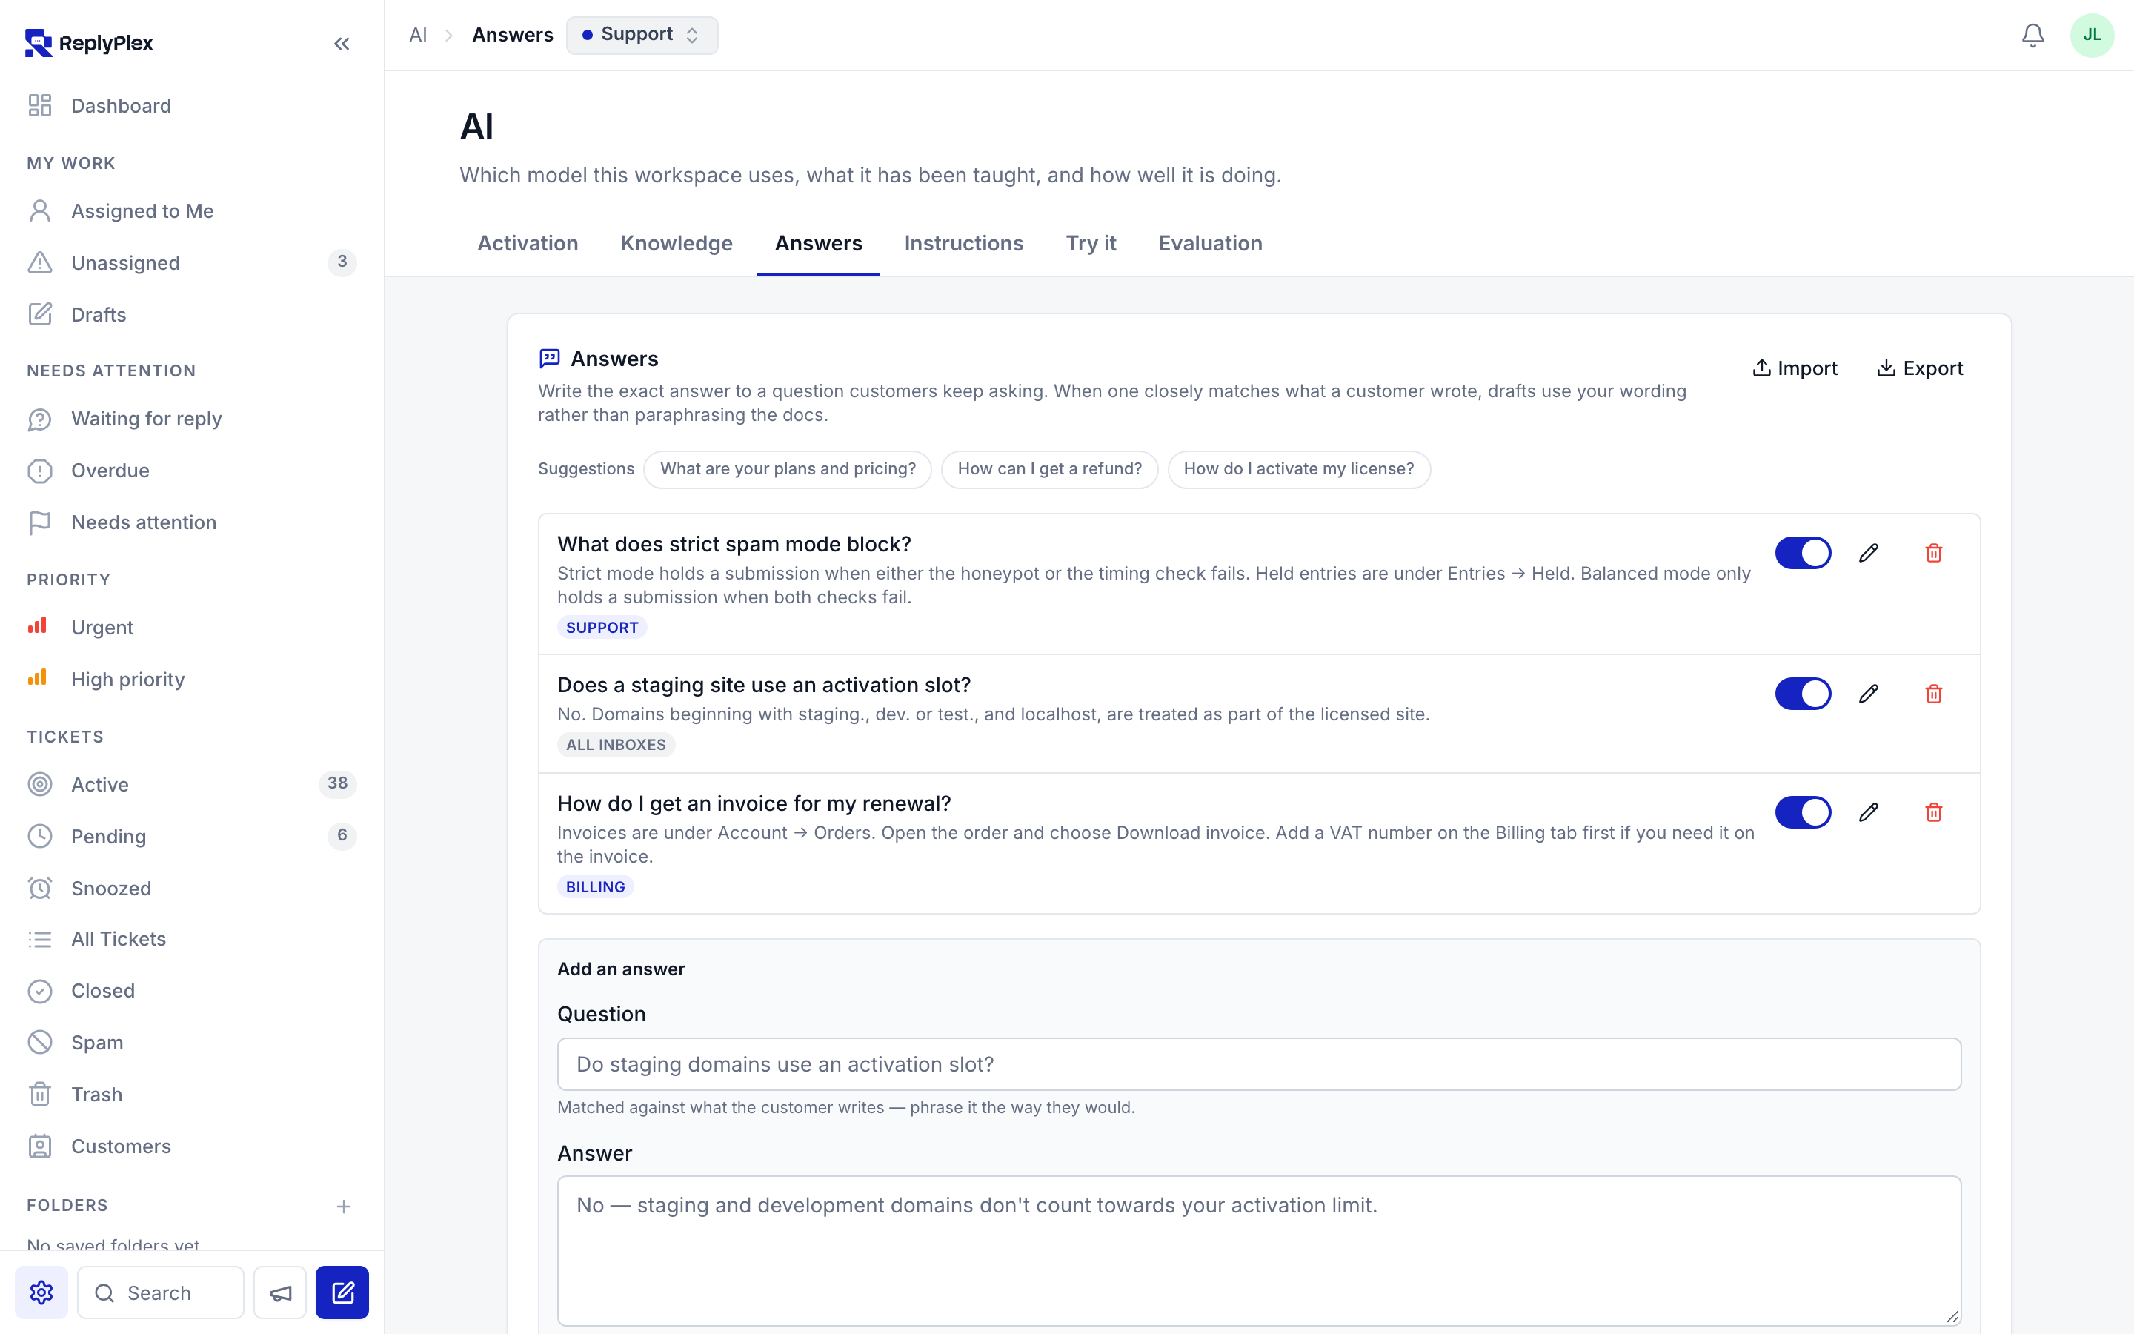Click the Import button
Image resolution: width=2134 pixels, height=1334 pixels.
click(1795, 368)
